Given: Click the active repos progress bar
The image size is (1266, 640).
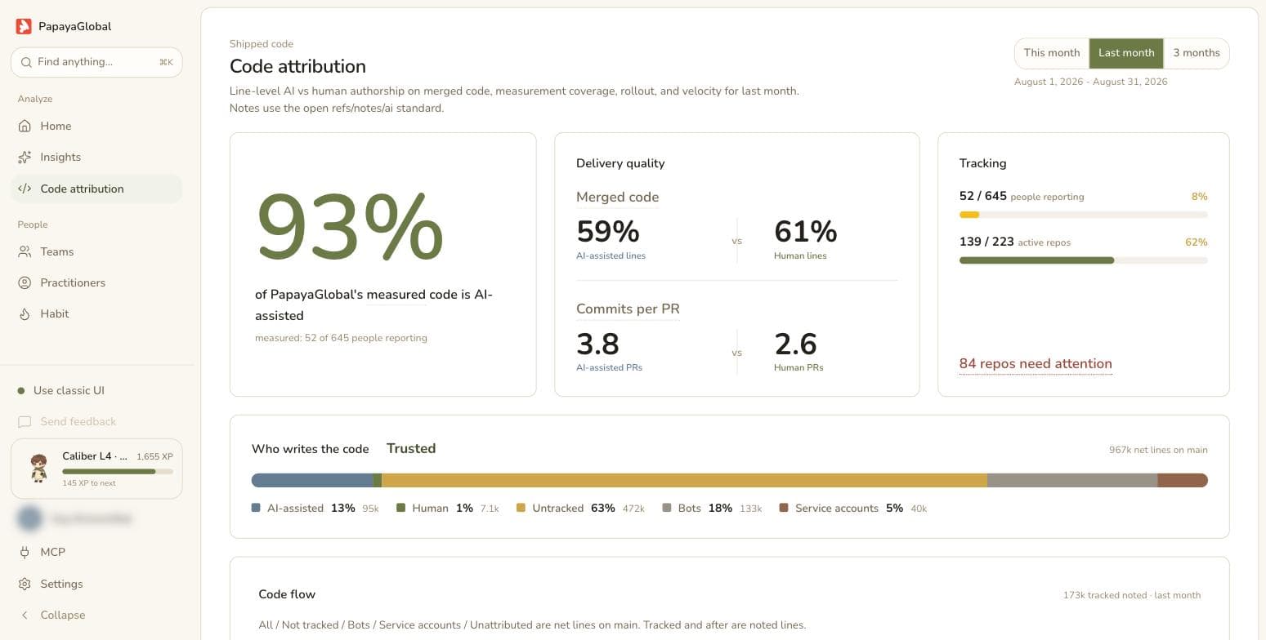Looking at the screenshot, I should tap(1083, 260).
